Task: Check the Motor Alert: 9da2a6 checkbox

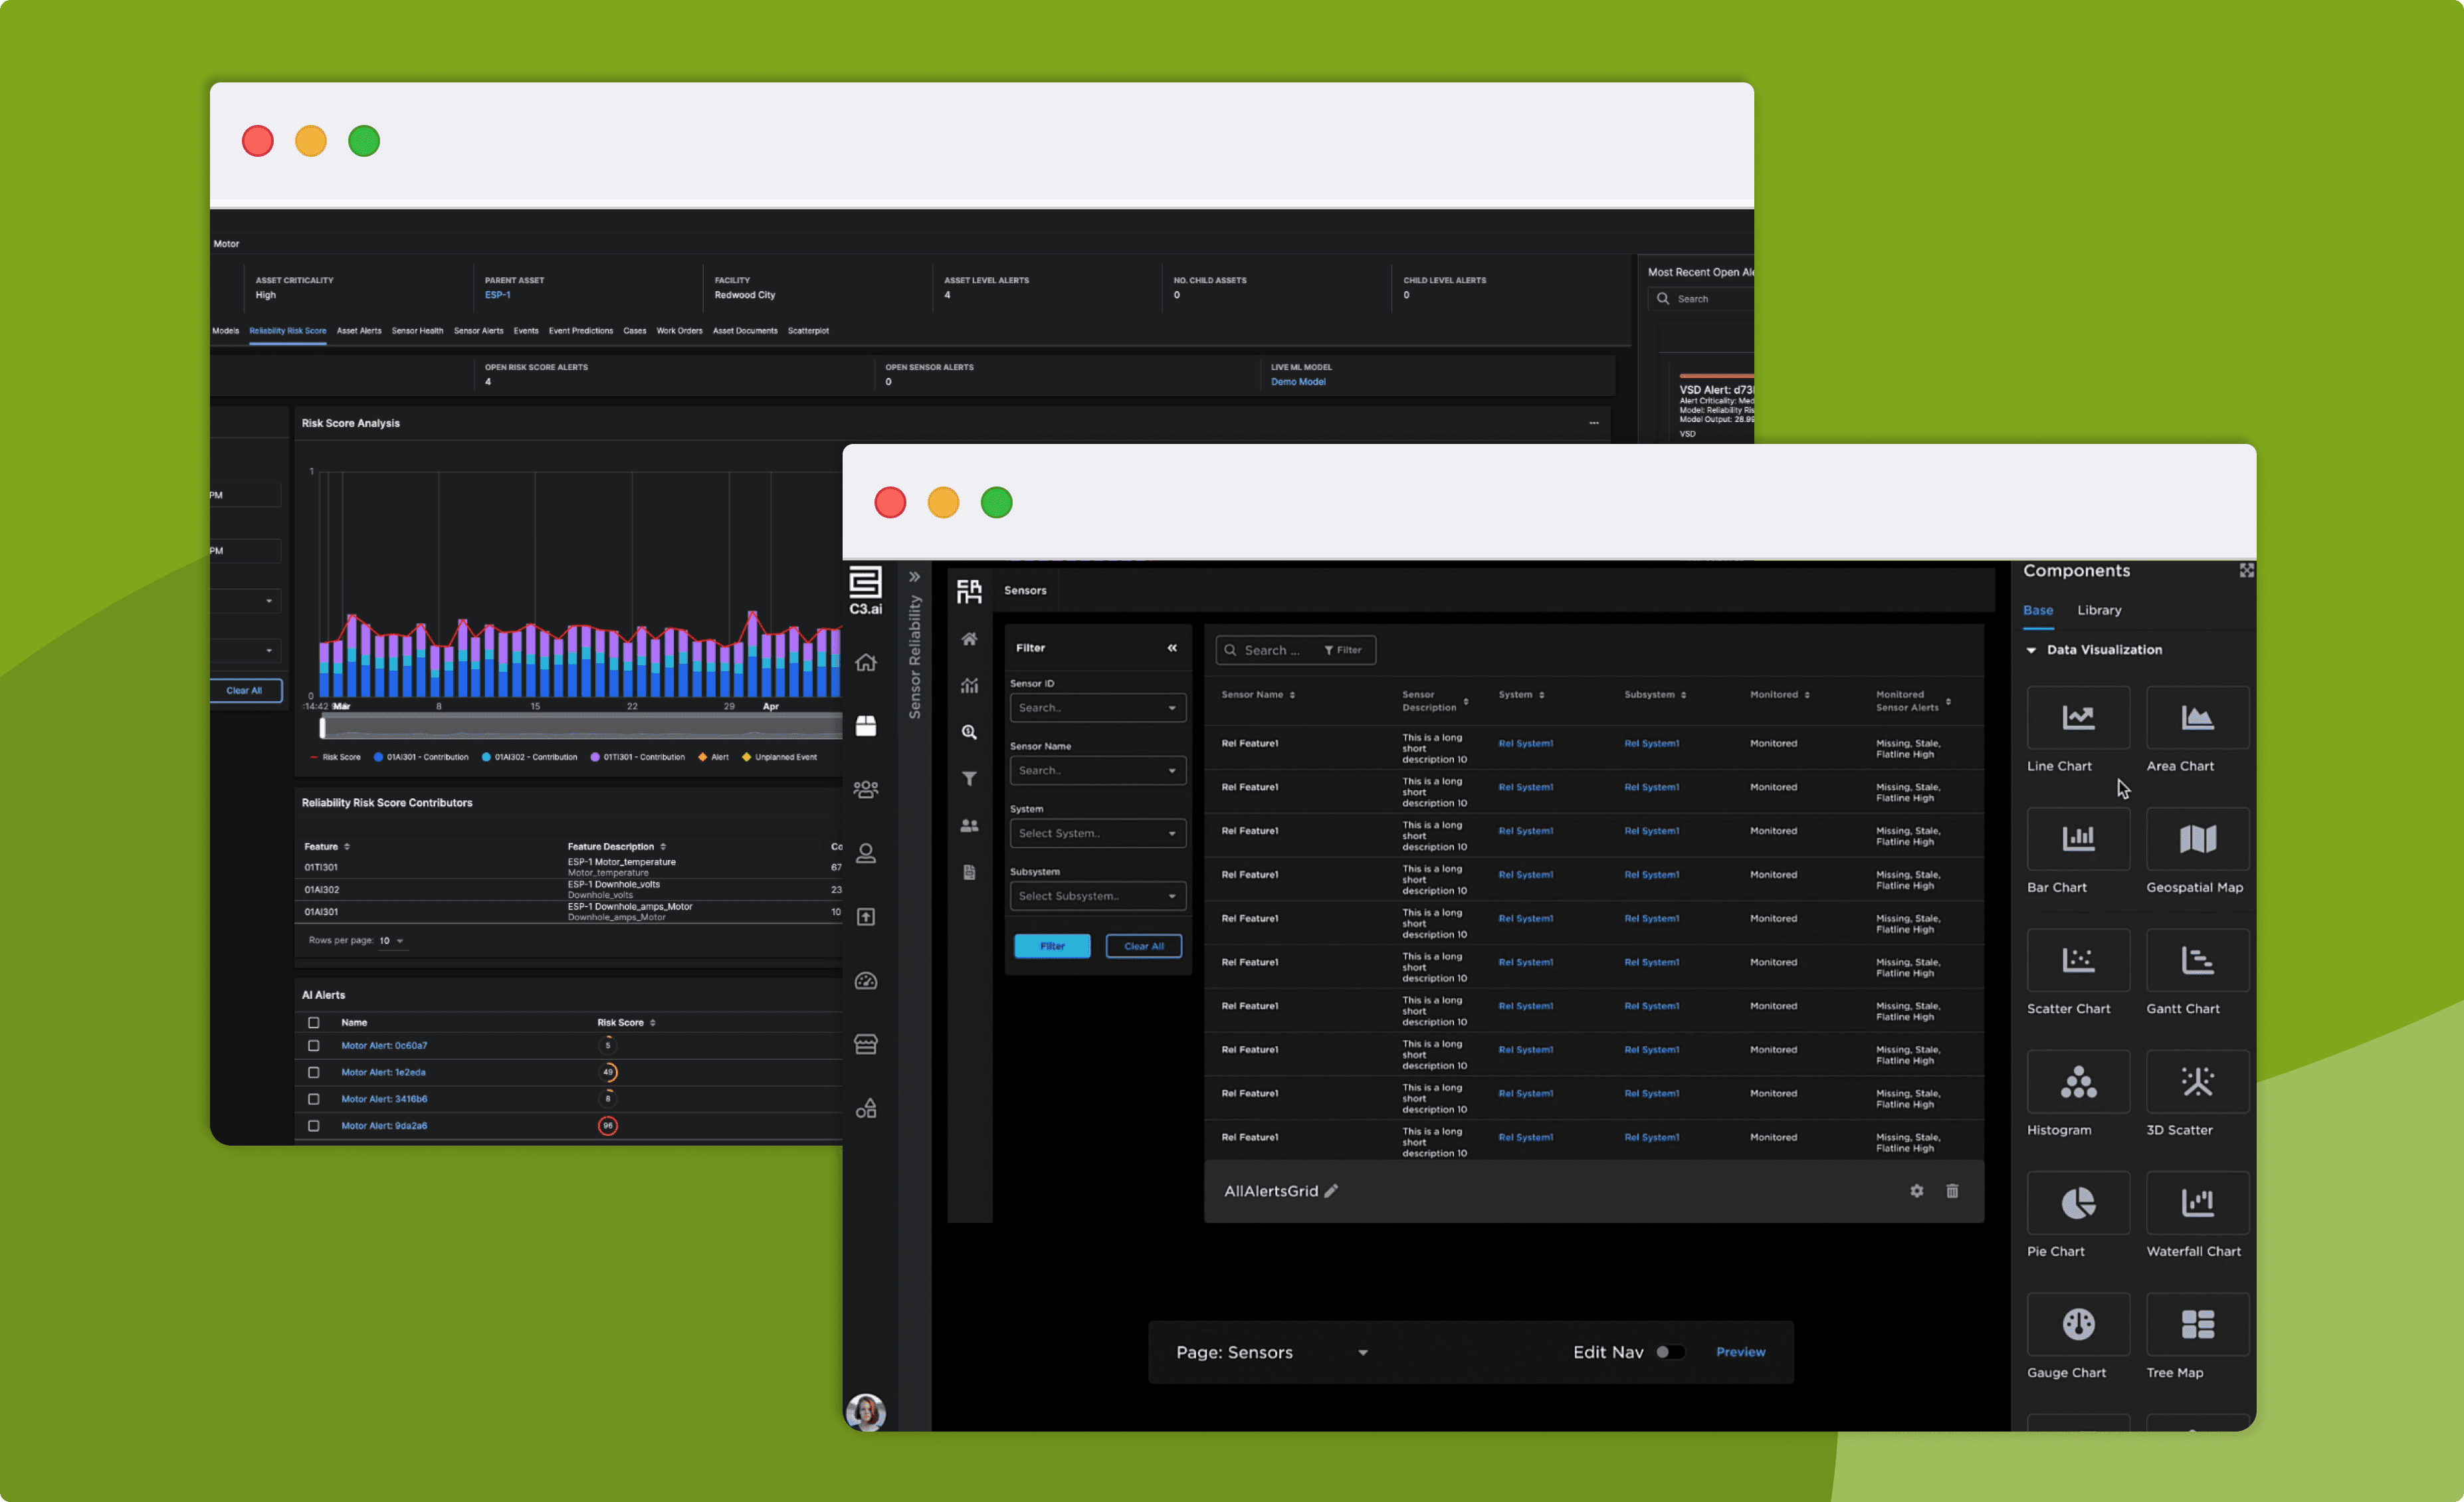Action: tap(313, 1126)
